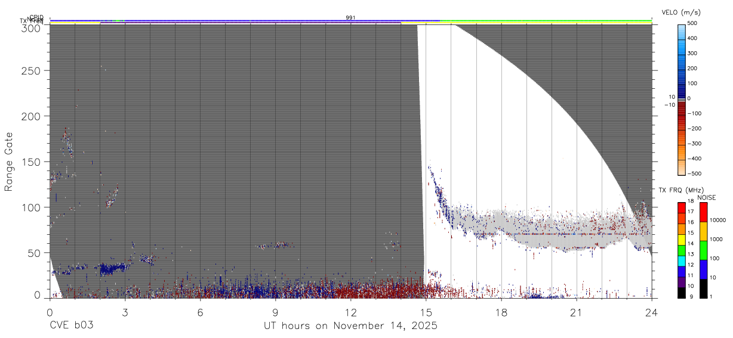
Task: Click the blue swatch of the NOISE legend
Action: click(x=703, y=269)
